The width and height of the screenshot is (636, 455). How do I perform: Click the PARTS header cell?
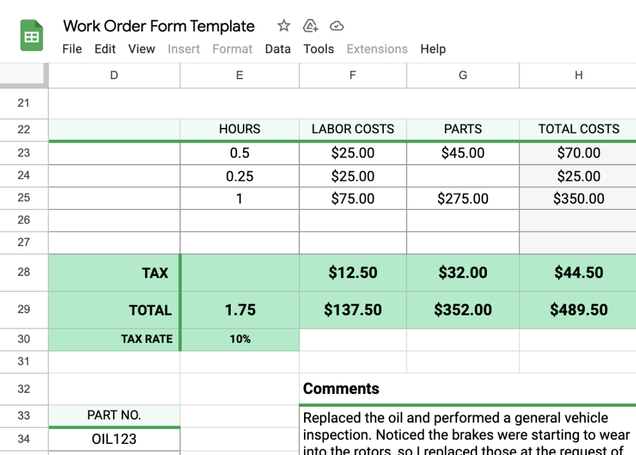pyautogui.click(x=463, y=129)
